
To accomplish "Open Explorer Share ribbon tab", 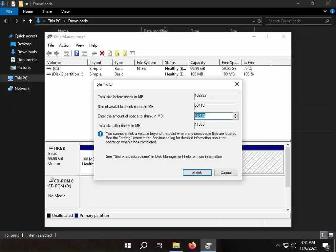I will click(47, 11).
